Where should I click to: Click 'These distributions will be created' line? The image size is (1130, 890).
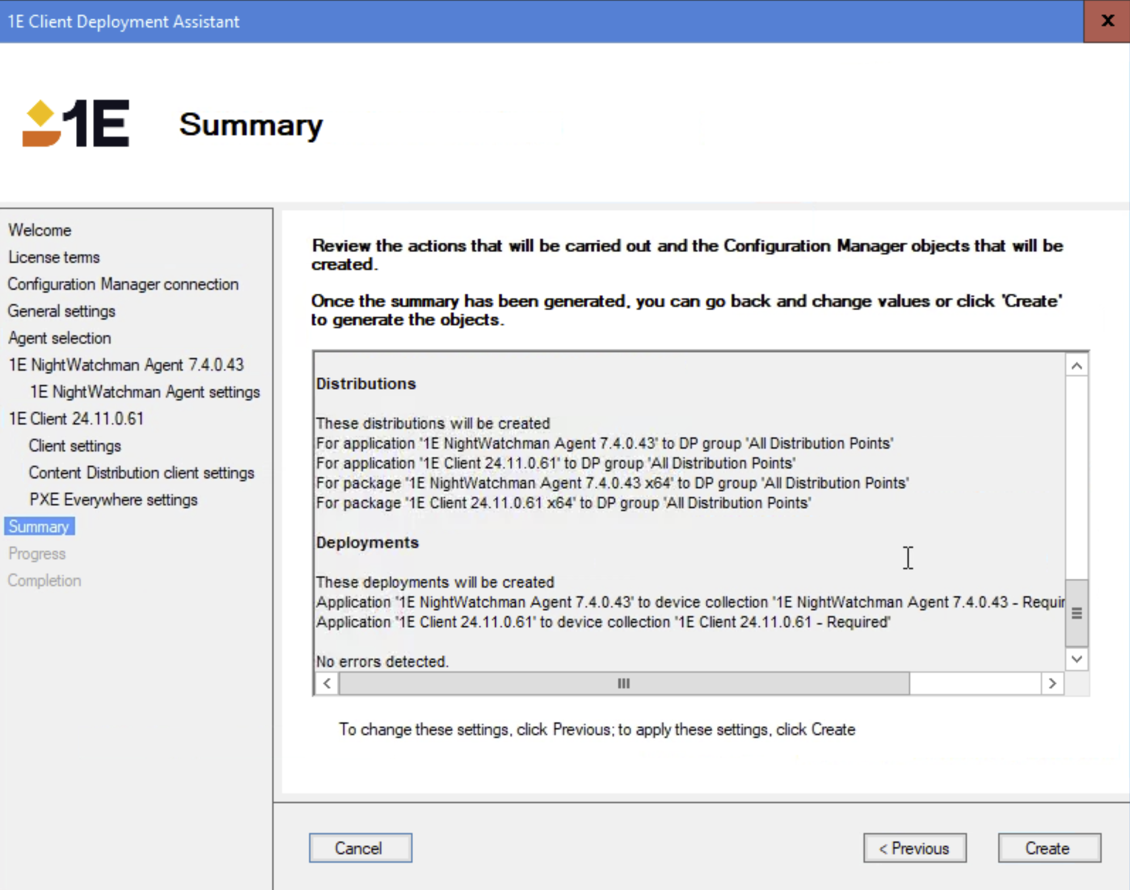pyautogui.click(x=433, y=423)
